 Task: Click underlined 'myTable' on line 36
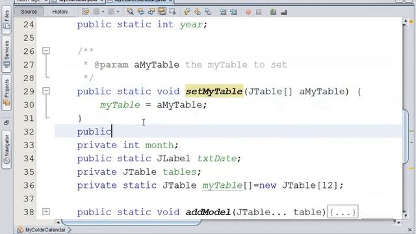click(x=222, y=185)
